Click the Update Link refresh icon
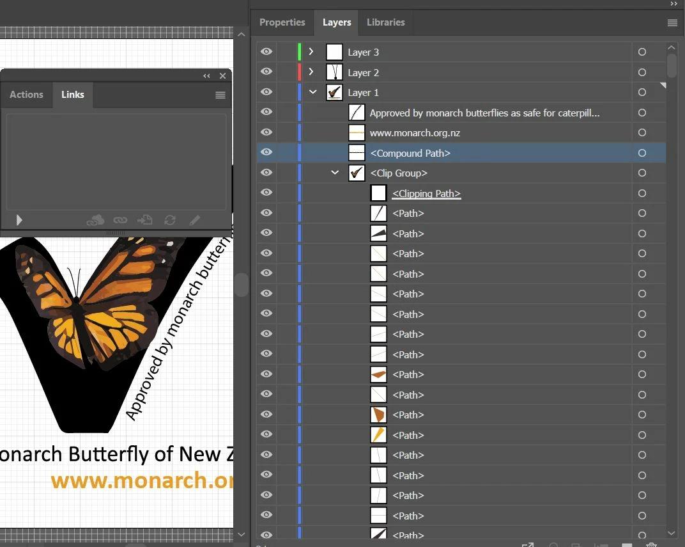Screen dimensions: 685x547 pyautogui.click(x=170, y=220)
